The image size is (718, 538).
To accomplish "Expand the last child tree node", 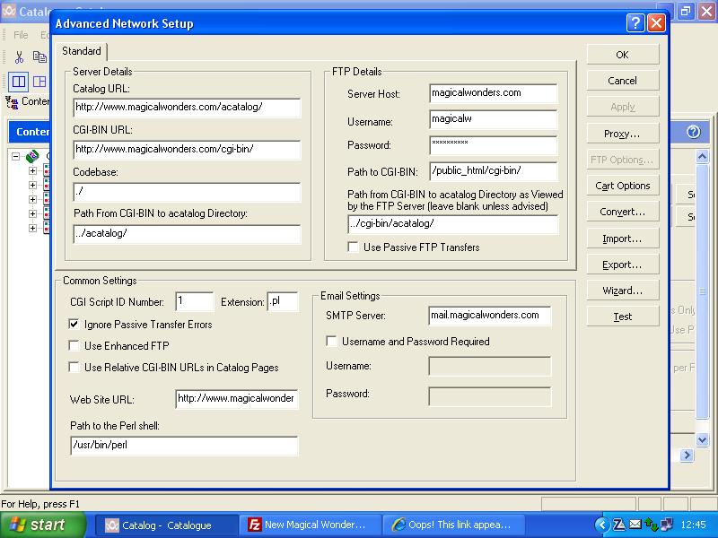I will click(32, 229).
